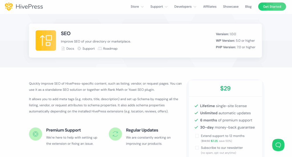This screenshot has height=157, width=292.
Task: Click the Premium Support green circle icon
Action: click(x=36, y=134)
